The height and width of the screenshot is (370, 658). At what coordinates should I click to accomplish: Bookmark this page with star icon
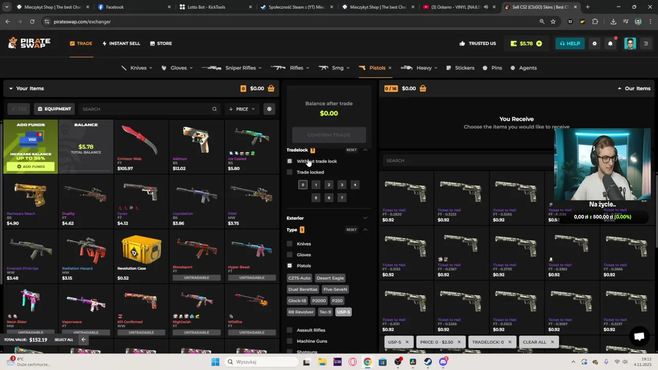click(553, 22)
